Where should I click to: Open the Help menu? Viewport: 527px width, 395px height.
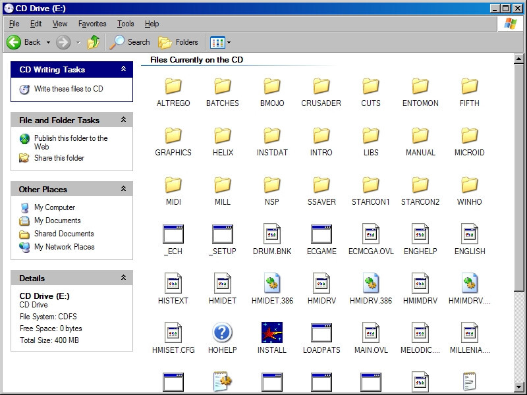click(x=152, y=24)
